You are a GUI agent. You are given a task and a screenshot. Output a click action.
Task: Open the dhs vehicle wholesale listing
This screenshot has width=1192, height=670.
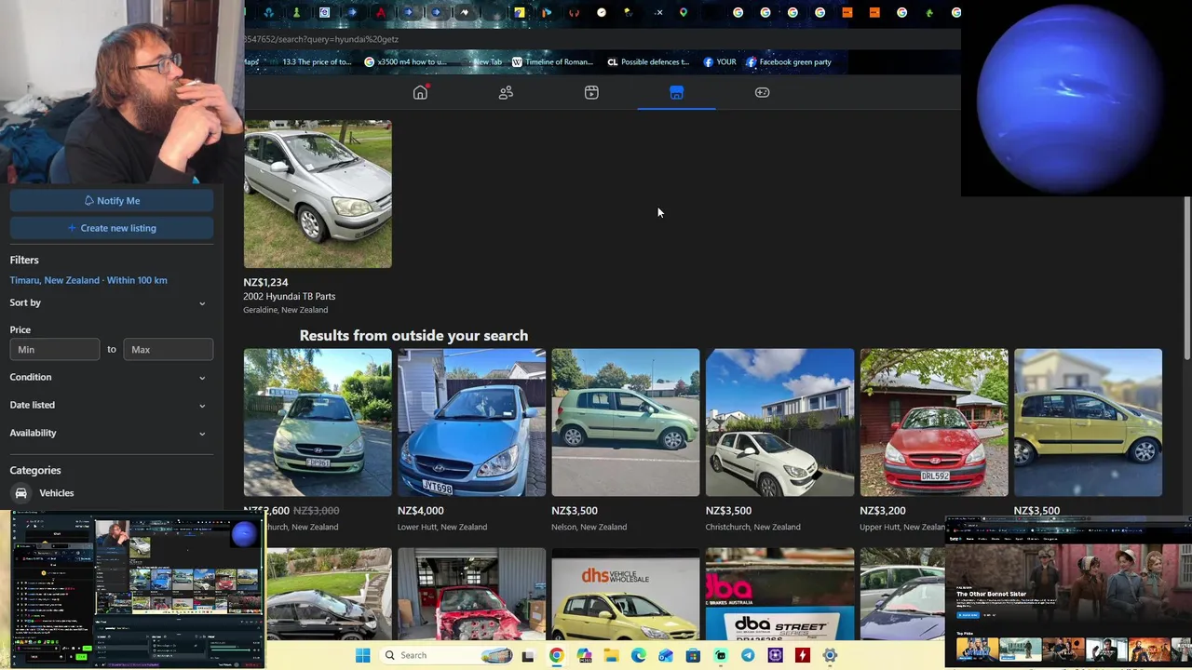point(626,595)
